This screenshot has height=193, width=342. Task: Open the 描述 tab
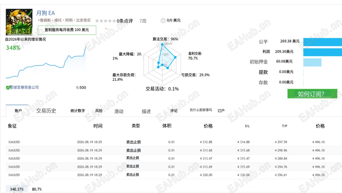click(146, 111)
